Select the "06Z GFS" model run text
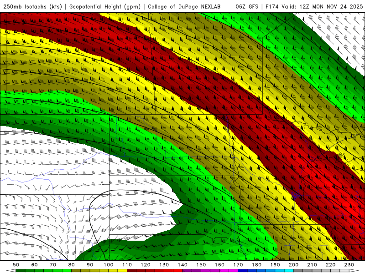The width and height of the screenshot is (365, 273). click(247, 6)
